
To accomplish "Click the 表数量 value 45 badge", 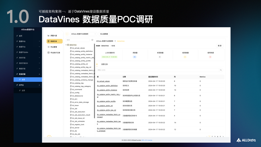I will 135,57.
